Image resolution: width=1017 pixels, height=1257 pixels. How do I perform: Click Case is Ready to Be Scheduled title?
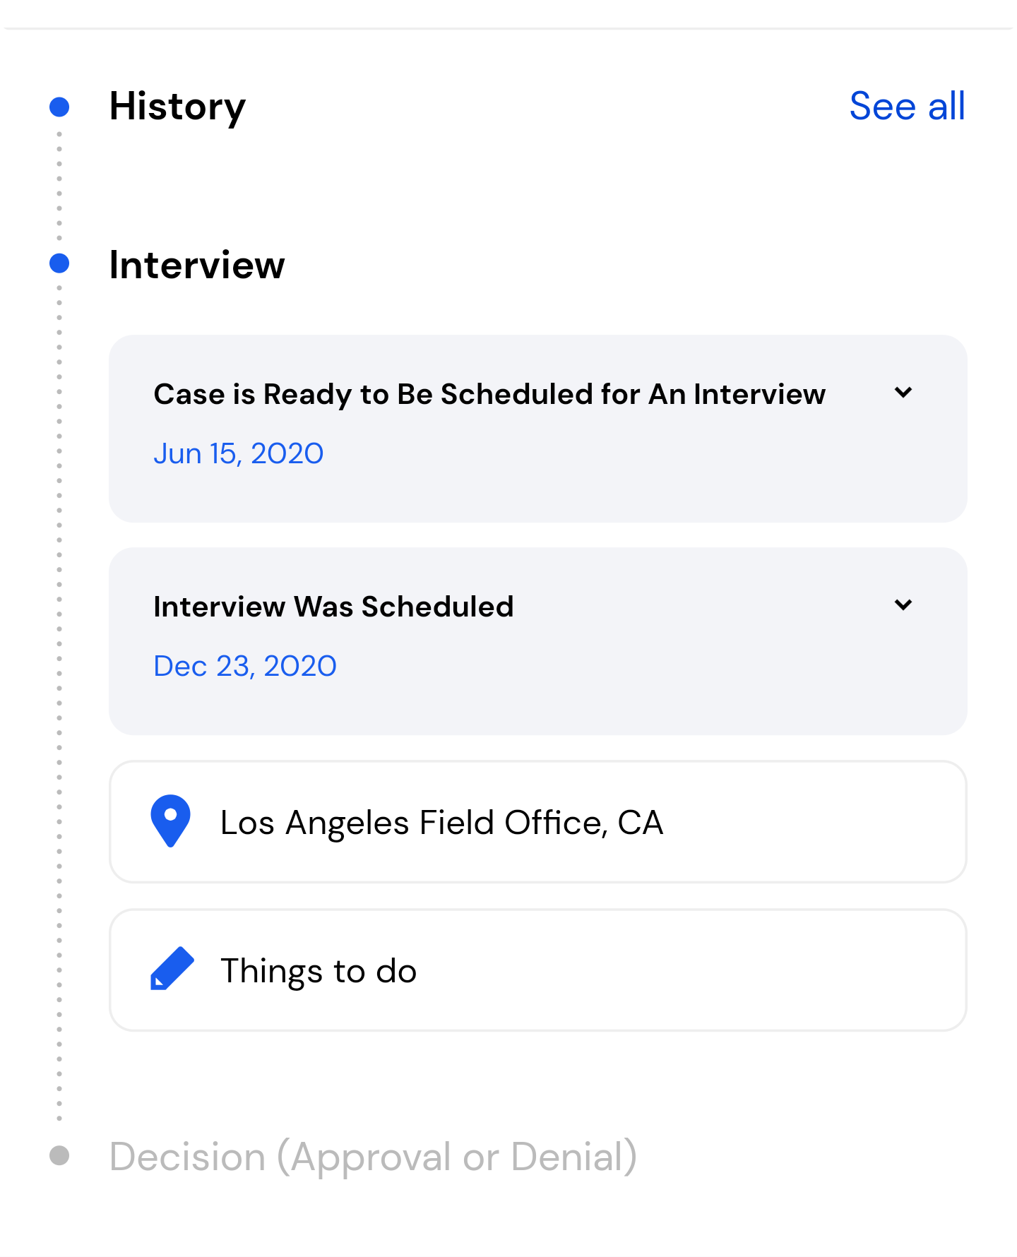[489, 394]
